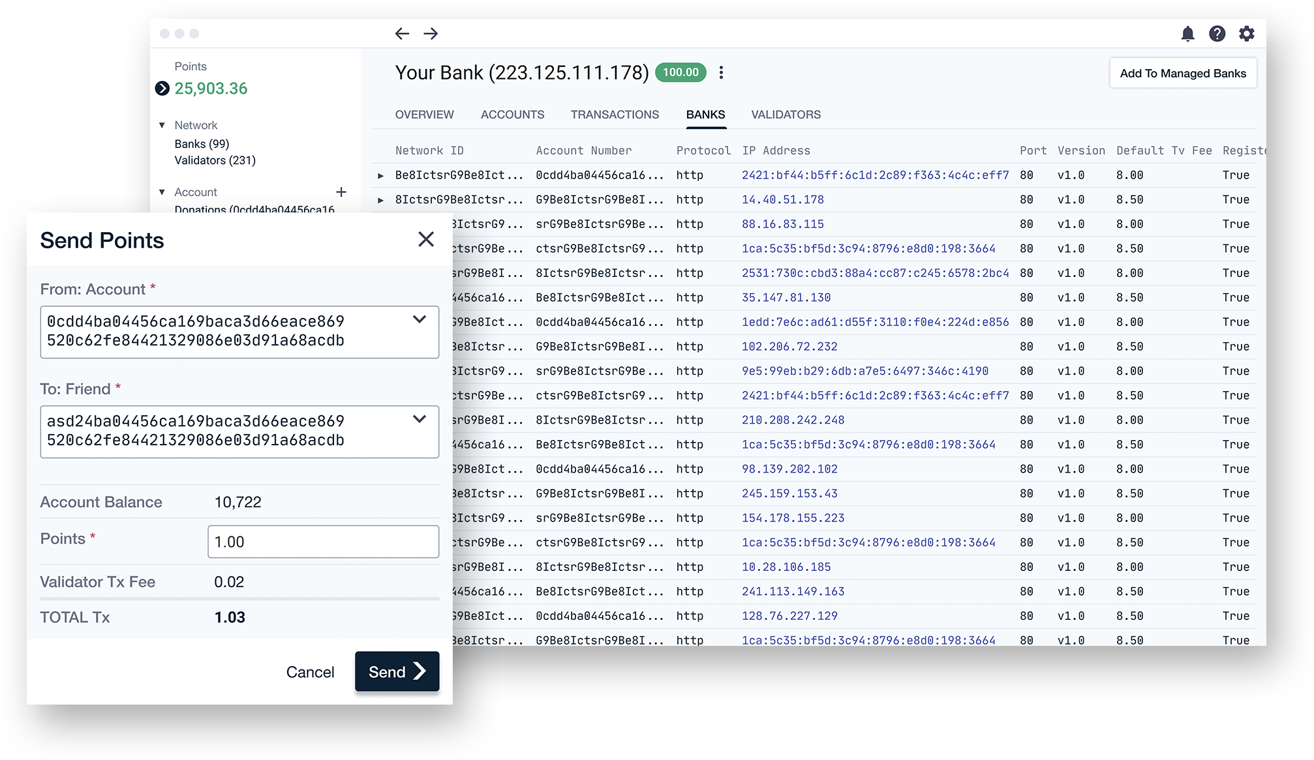This screenshot has height=760, width=1314.
Task: Click the Points amount input field
Action: [323, 542]
